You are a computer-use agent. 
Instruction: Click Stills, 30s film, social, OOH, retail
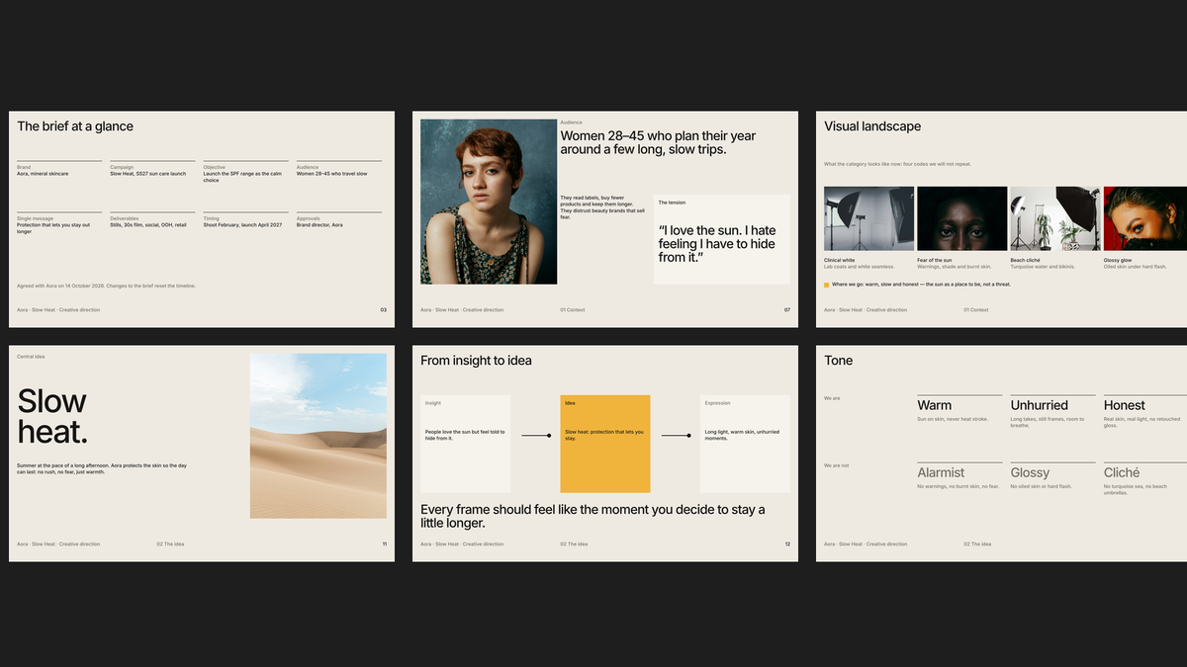tap(148, 225)
